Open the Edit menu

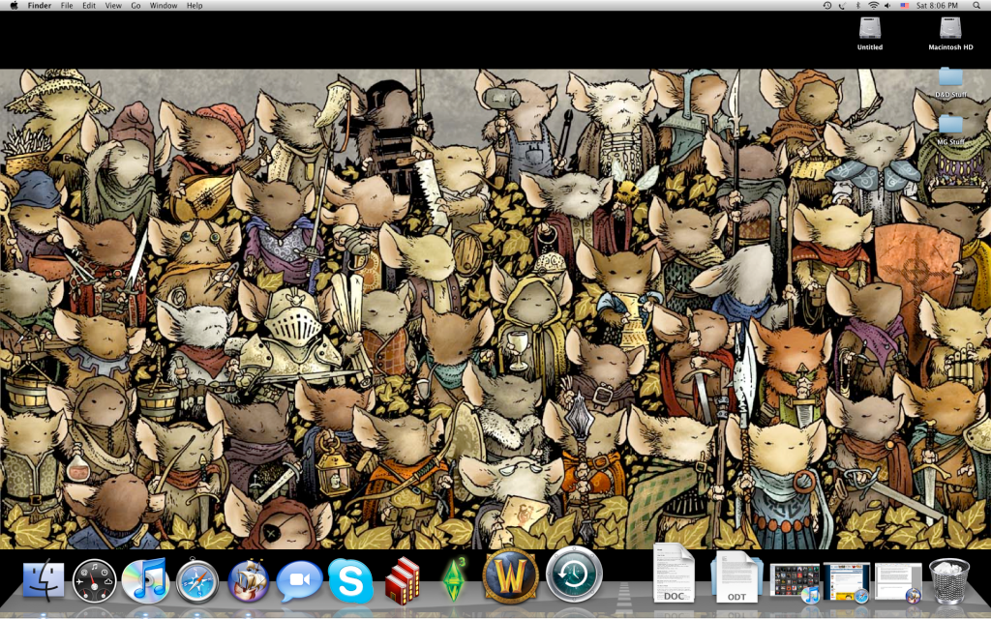tap(89, 5)
